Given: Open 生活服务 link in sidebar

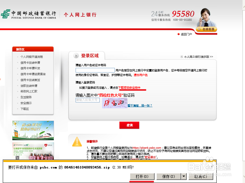Looking at the screenshot, I should tap(26, 97).
